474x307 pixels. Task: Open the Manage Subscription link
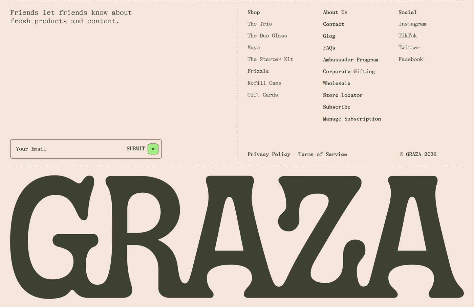click(x=352, y=119)
